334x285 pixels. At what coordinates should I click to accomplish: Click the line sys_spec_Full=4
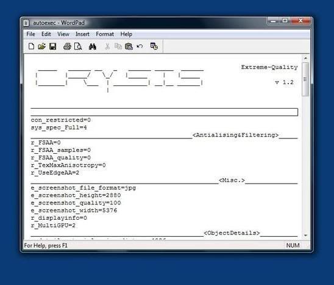59,128
